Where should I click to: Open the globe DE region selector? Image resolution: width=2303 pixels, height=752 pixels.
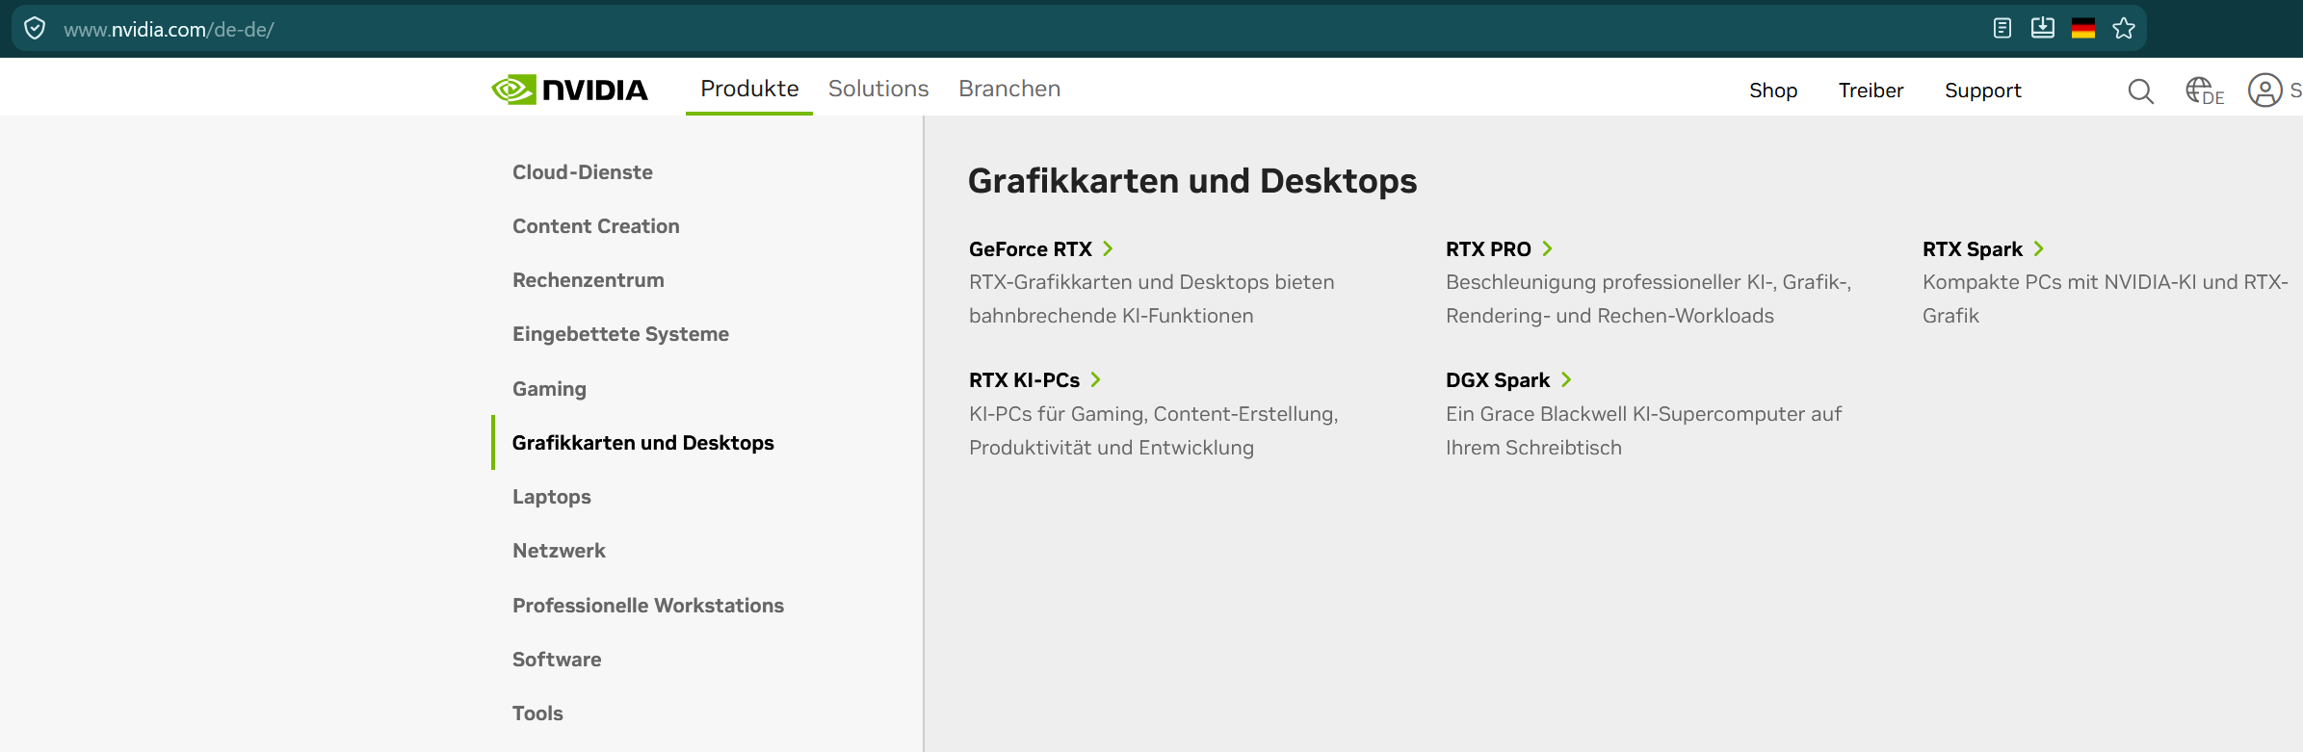pyautogui.click(x=2205, y=91)
